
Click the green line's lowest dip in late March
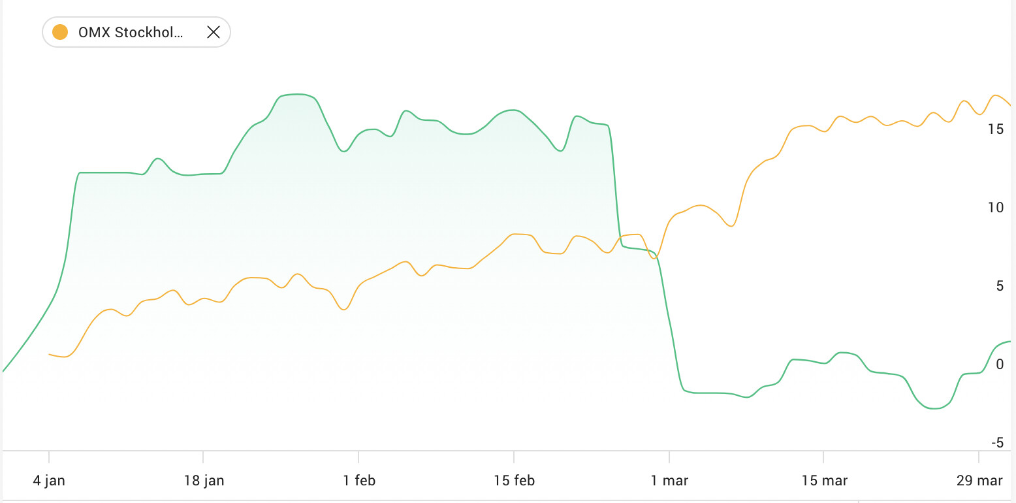coord(934,408)
